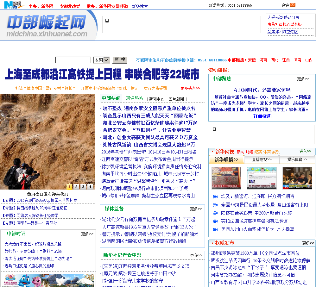
Task: Click 更多>> in 媒体监督 section
Action: 196,209
